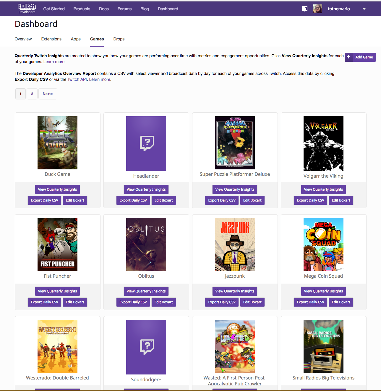The width and height of the screenshot is (381, 391).
Task: Open the Products menu item
Action: pos(82,9)
